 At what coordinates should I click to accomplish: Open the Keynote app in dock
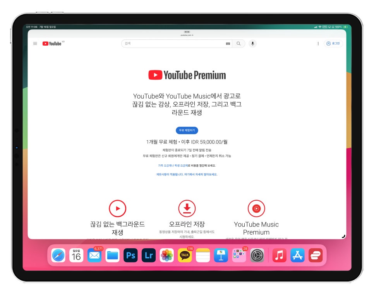tap(221, 255)
